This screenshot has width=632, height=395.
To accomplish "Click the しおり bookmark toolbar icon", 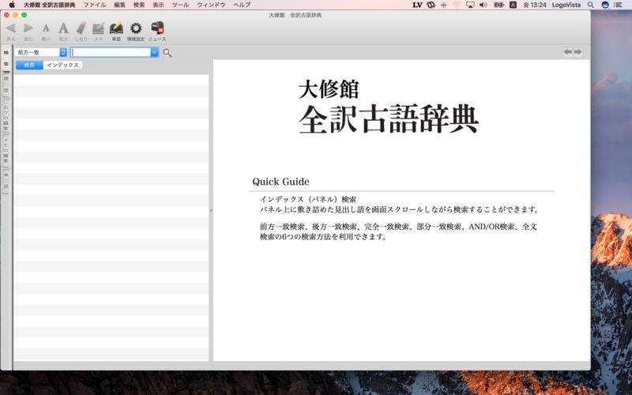I will click(x=81, y=28).
